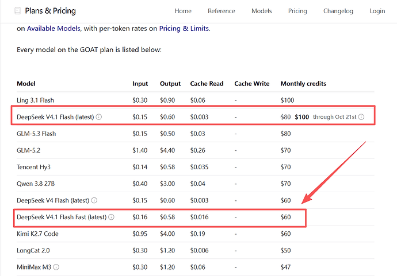Click the Cache Read column header
Screen dimensions: 397x276
[x=207, y=84]
